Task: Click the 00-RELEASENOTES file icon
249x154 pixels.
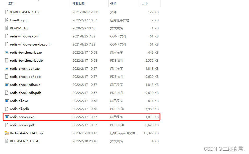Action: (7, 12)
